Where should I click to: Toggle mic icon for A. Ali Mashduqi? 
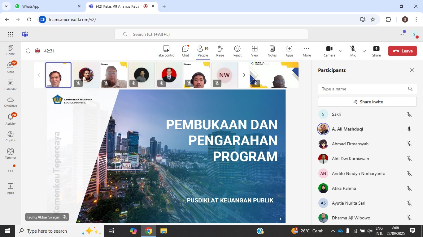(409, 129)
